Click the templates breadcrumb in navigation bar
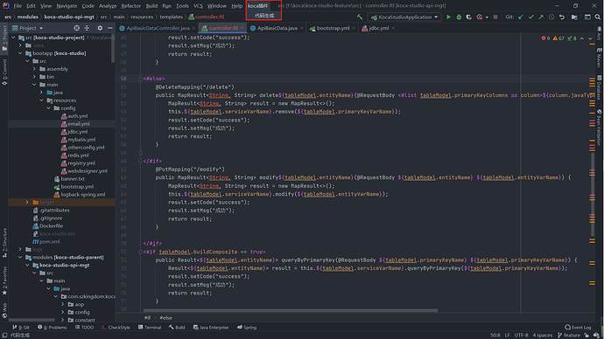Screen dimensions: 604x339 [171, 17]
